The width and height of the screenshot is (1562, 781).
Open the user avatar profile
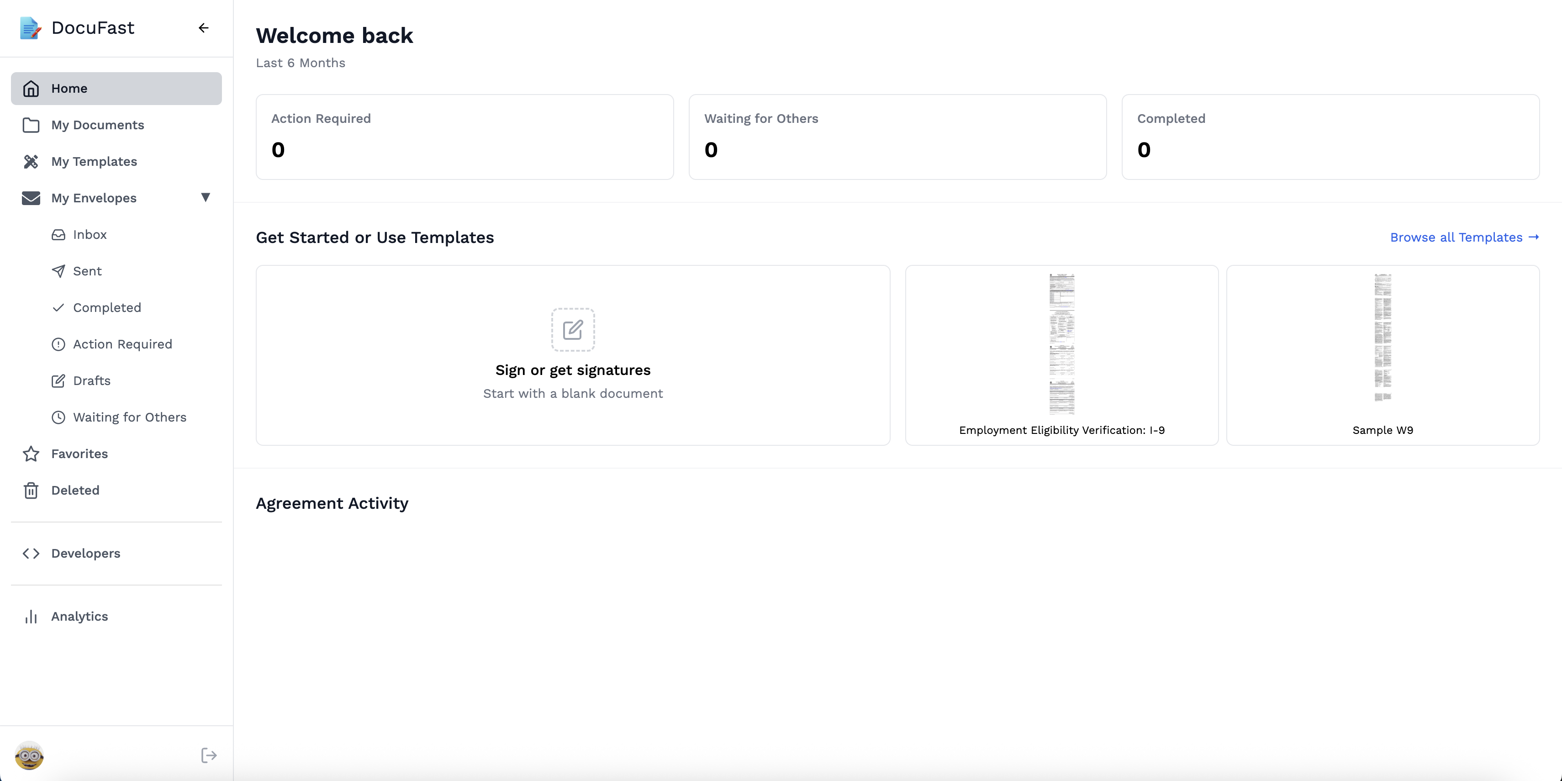29,755
